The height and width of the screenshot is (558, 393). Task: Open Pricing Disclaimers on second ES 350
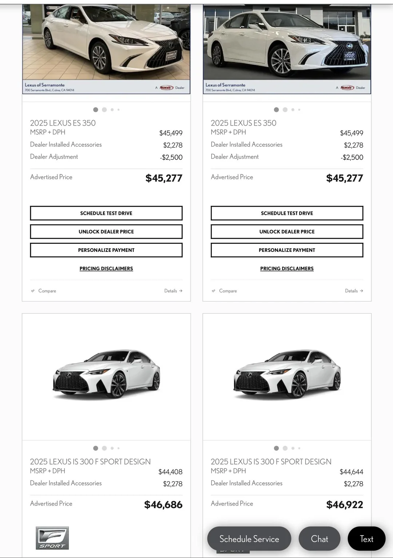tap(287, 269)
